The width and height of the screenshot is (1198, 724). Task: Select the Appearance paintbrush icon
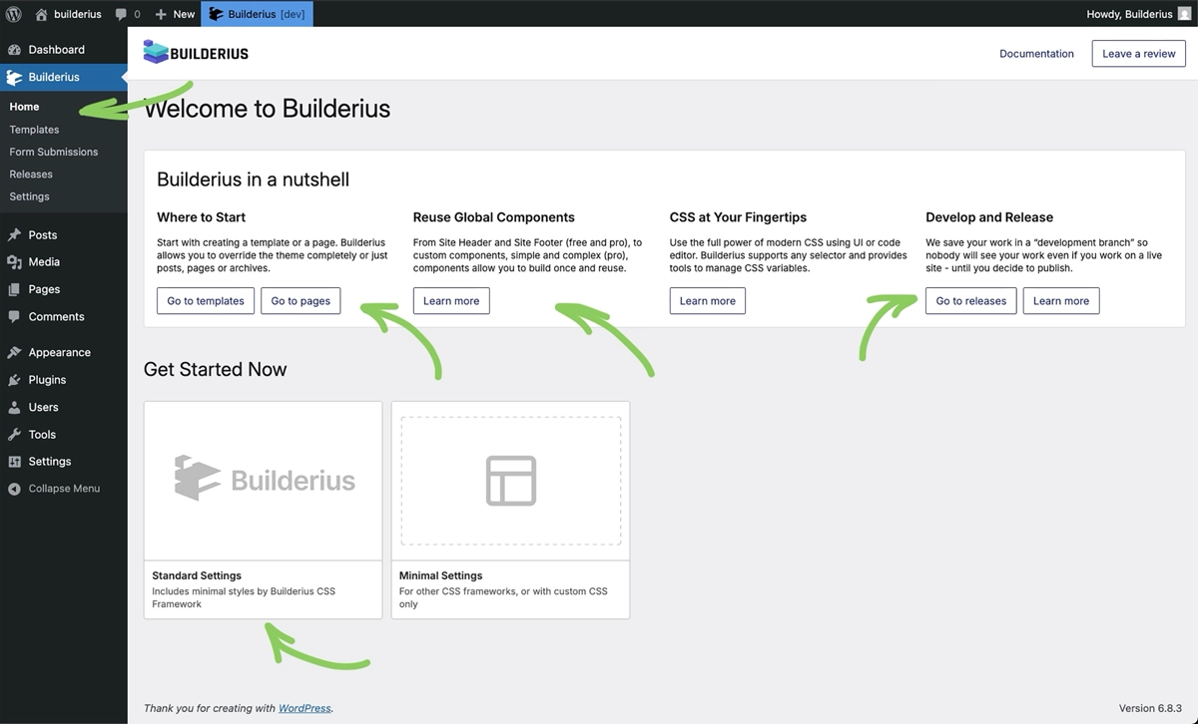14,352
